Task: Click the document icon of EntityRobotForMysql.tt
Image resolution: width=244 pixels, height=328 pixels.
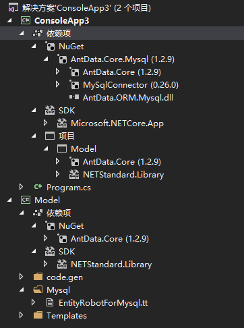Action: (x=50, y=302)
